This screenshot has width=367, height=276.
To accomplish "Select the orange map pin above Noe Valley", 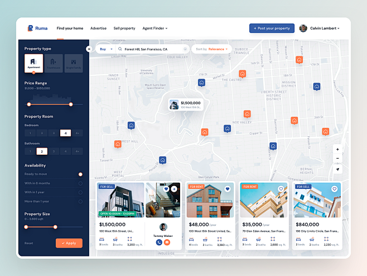I will click(x=247, y=114).
